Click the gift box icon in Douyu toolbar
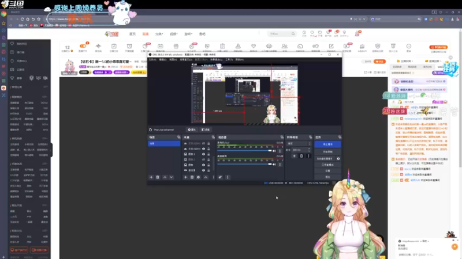462x259 pixels. 176,47
